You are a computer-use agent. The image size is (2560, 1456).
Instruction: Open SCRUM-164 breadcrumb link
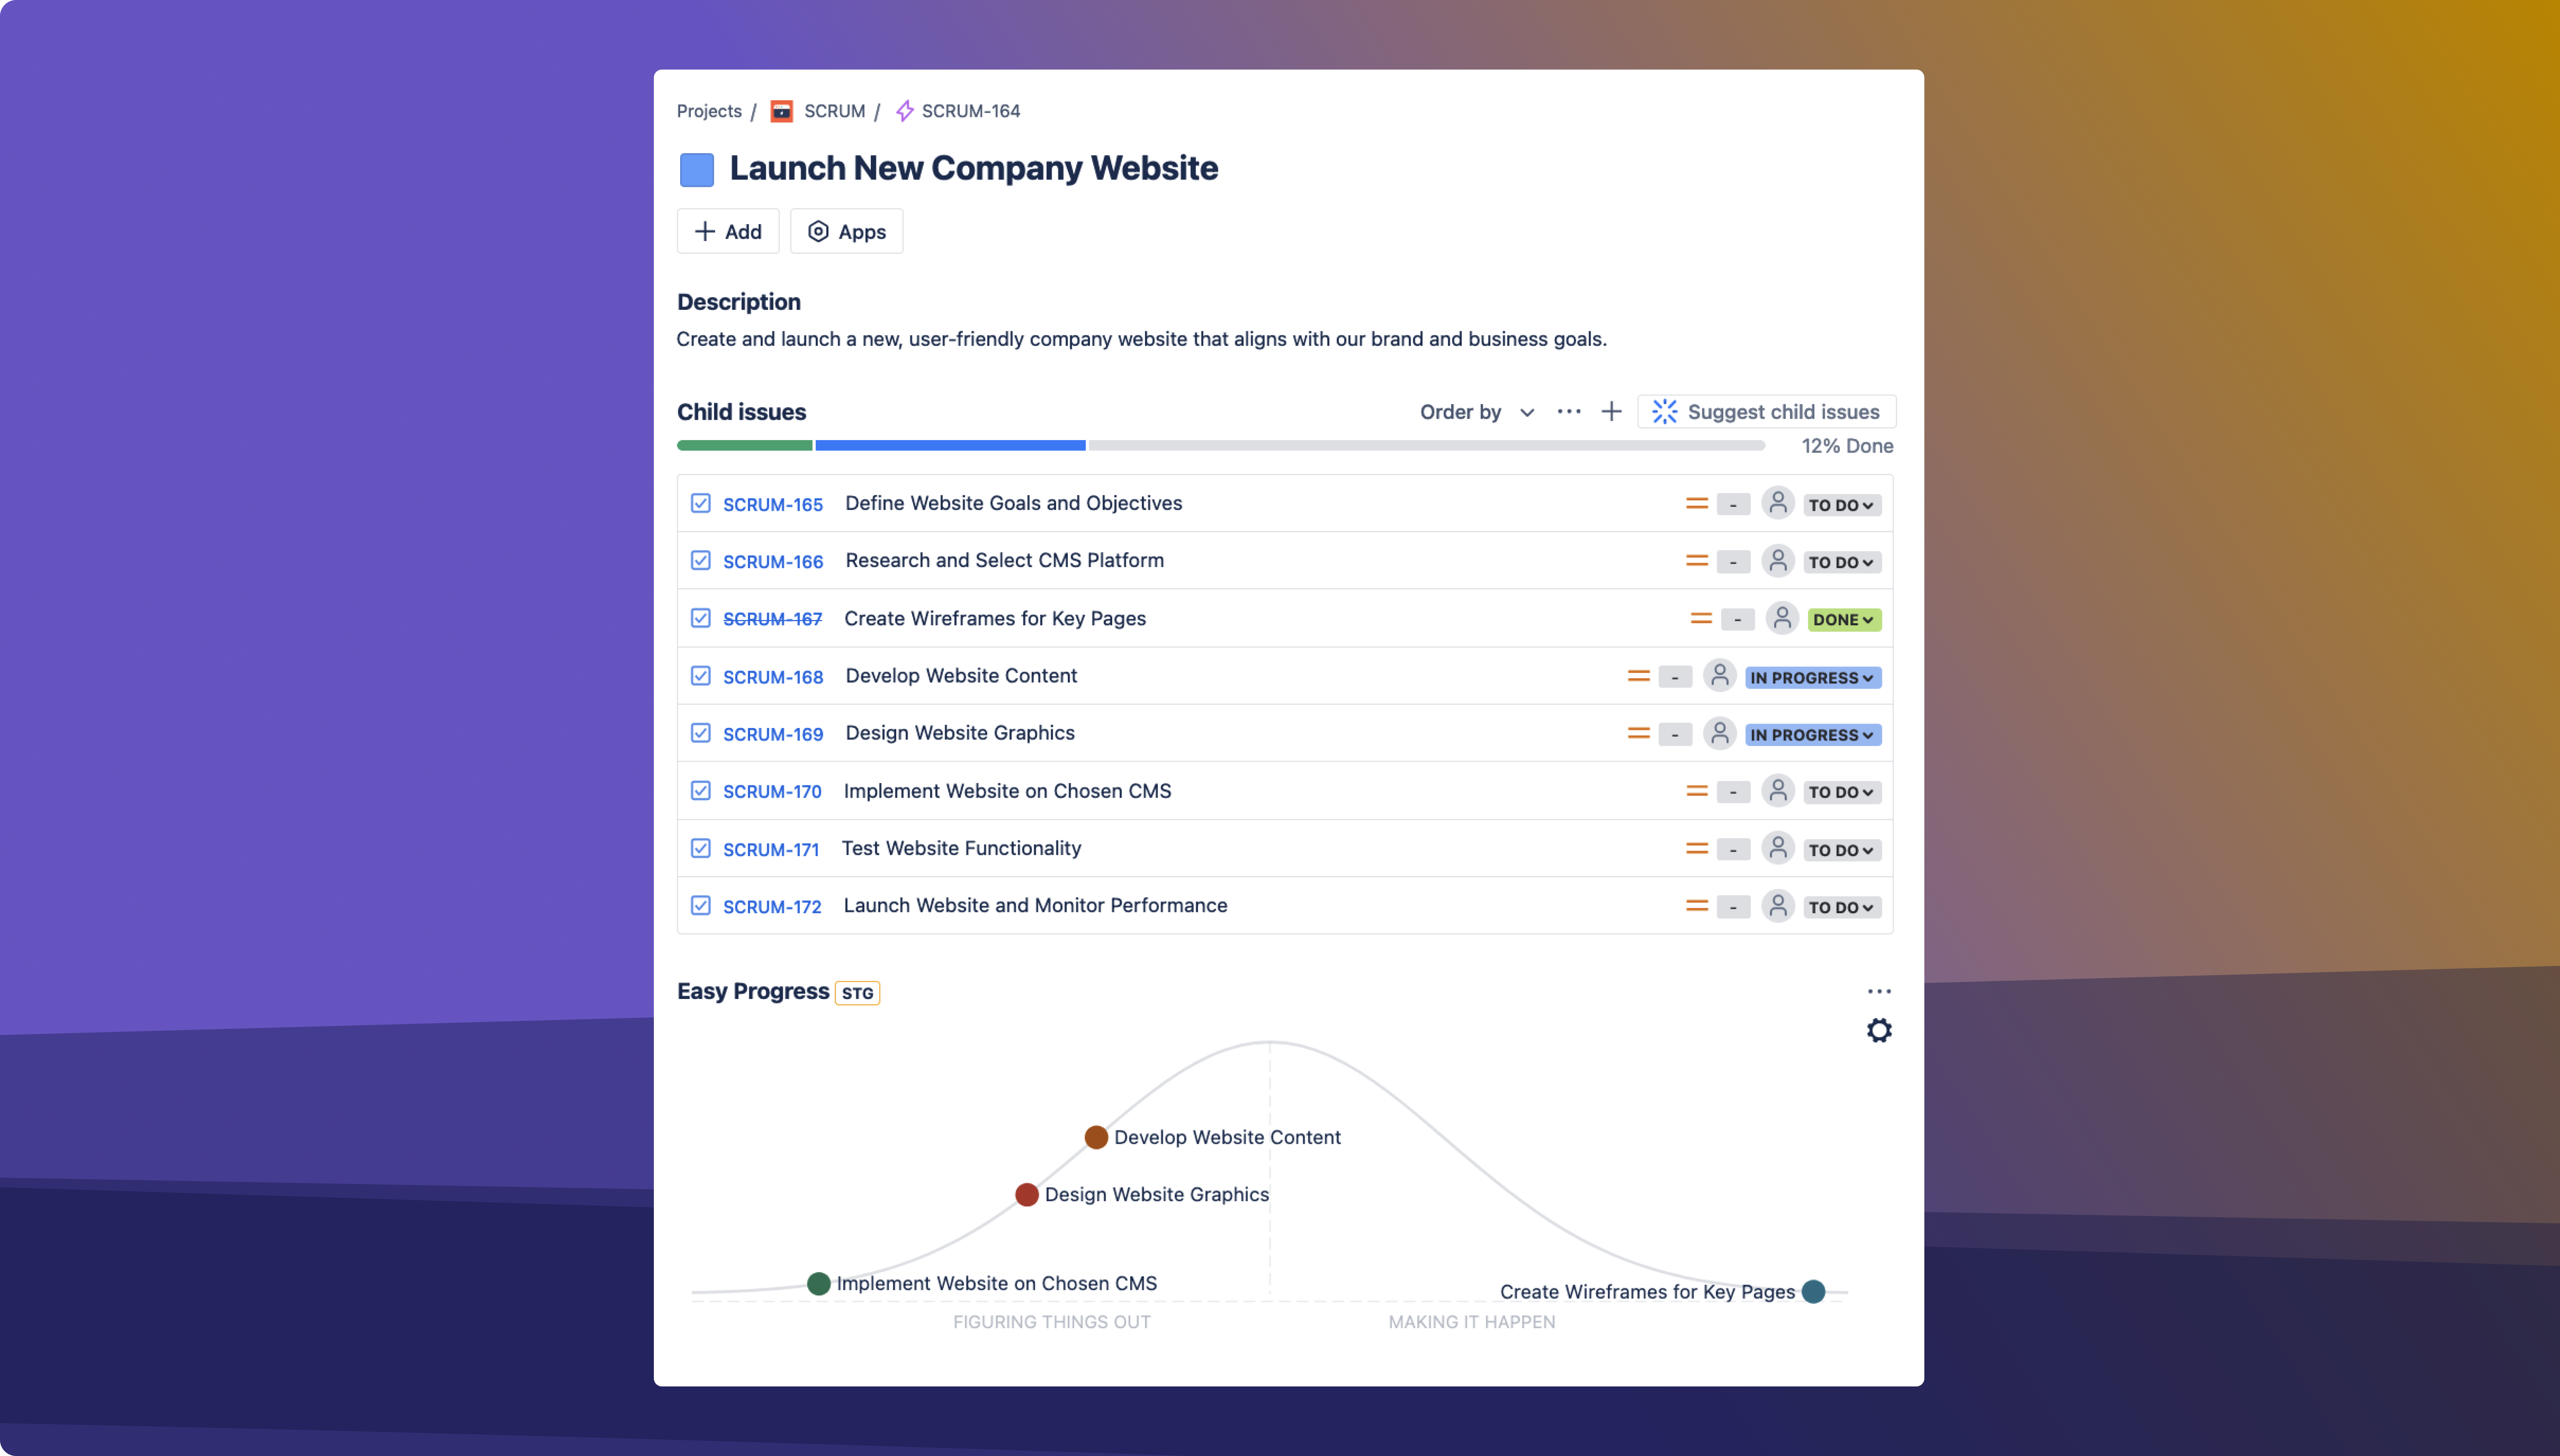tap(969, 111)
